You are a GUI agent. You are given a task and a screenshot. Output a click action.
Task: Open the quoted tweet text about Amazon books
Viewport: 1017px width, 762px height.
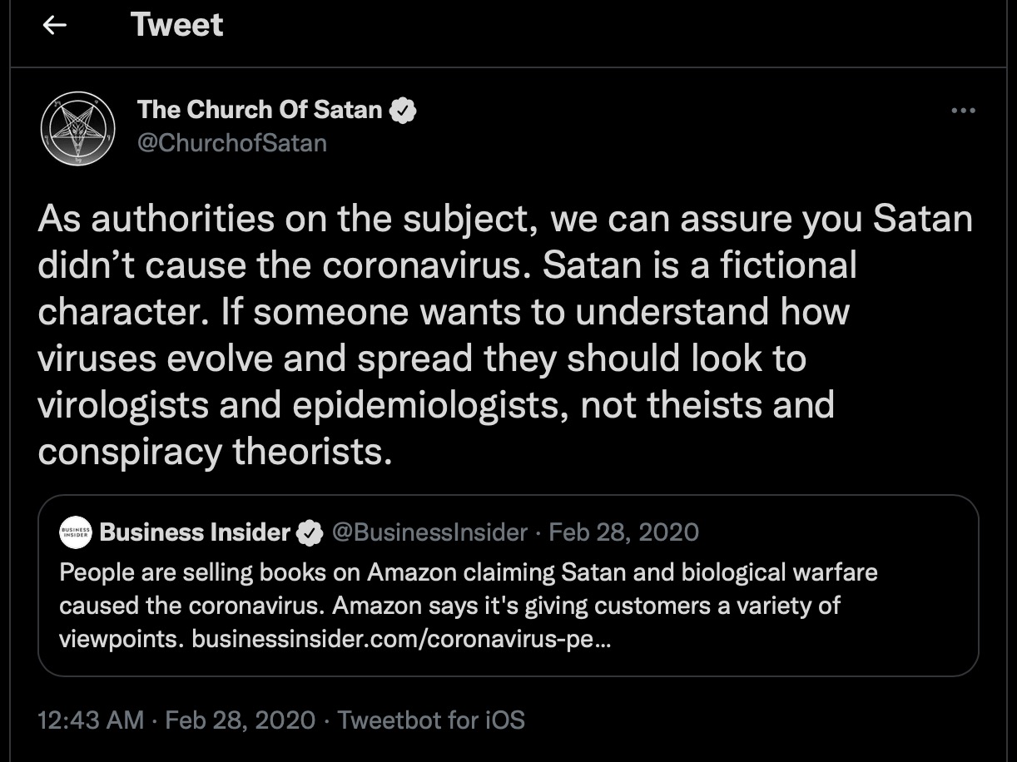[x=468, y=589]
